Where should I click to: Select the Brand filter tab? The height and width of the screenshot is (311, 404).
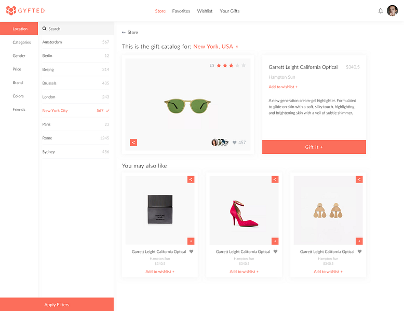[x=18, y=82]
